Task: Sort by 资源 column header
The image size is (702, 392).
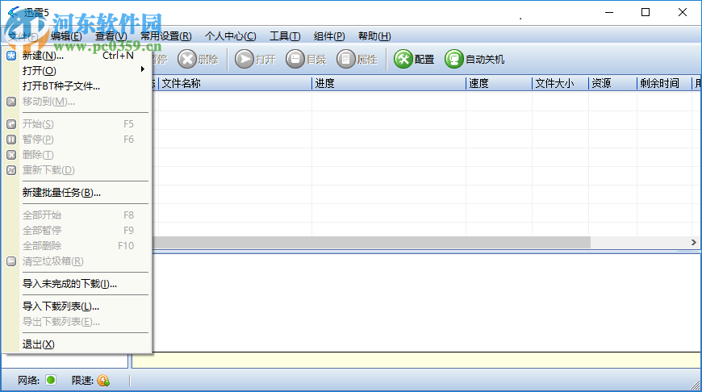Action: [612, 83]
